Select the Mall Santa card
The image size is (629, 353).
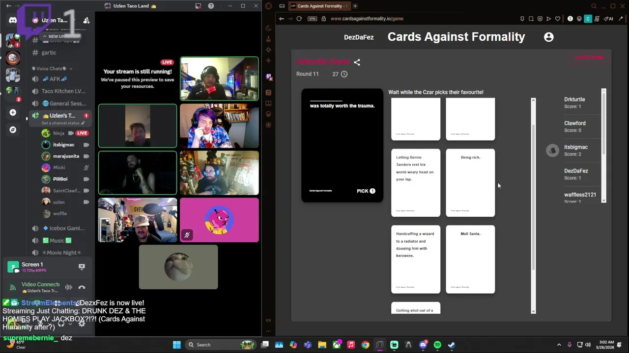pyautogui.click(x=470, y=259)
